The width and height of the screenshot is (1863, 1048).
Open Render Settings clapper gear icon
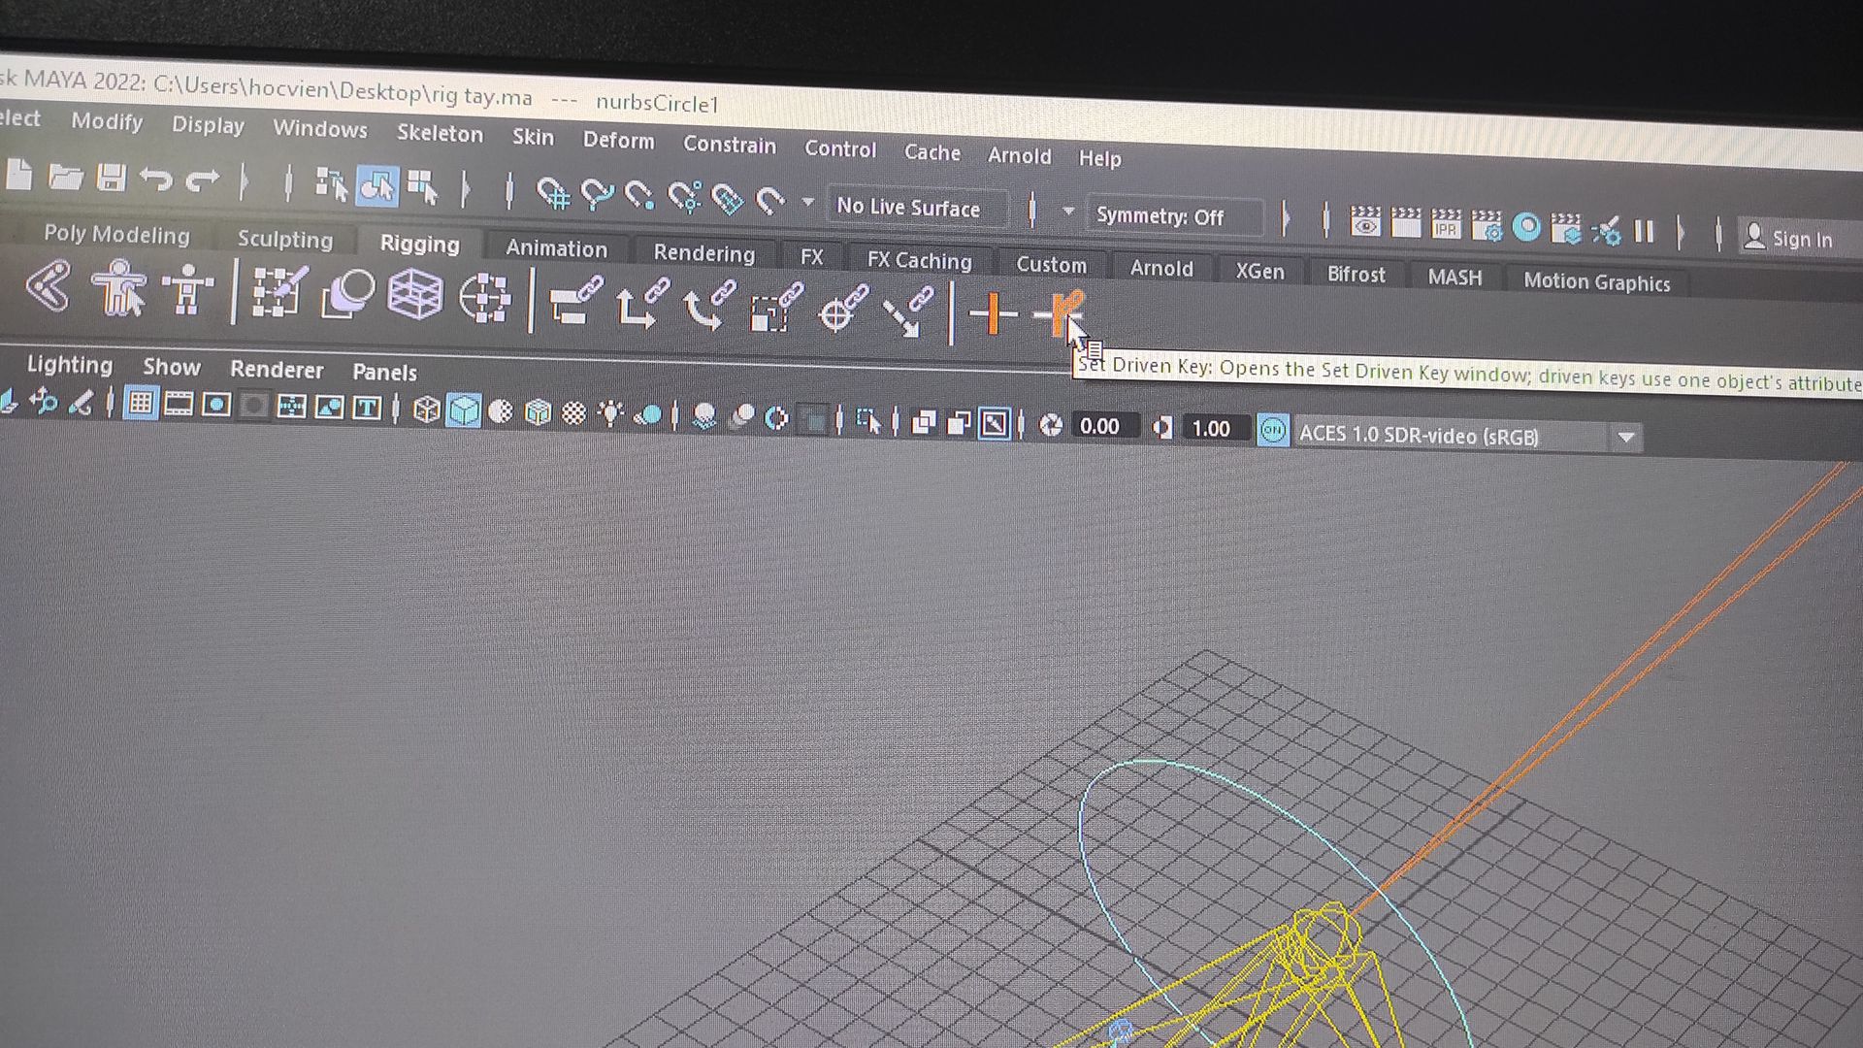pyautogui.click(x=1486, y=226)
